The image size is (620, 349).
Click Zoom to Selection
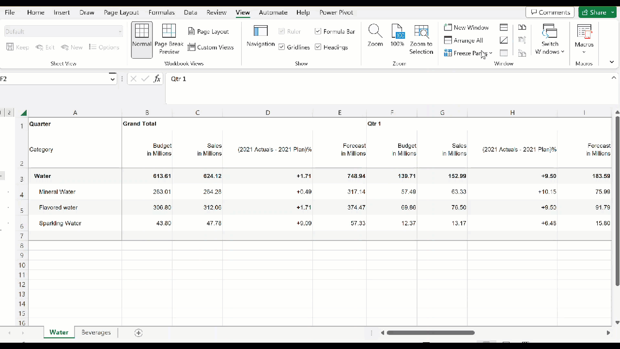click(421, 39)
